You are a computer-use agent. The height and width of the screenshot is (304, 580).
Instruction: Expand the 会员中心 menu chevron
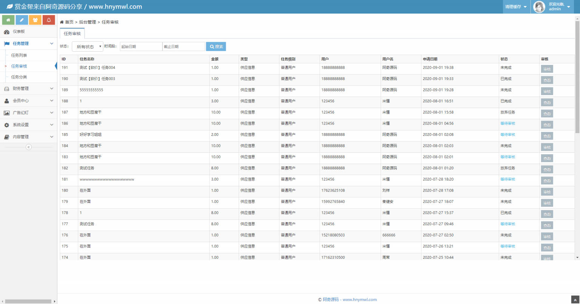(x=52, y=101)
